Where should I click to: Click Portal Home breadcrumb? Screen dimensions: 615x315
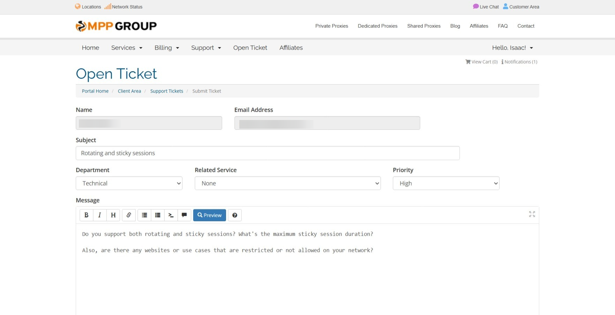point(95,91)
